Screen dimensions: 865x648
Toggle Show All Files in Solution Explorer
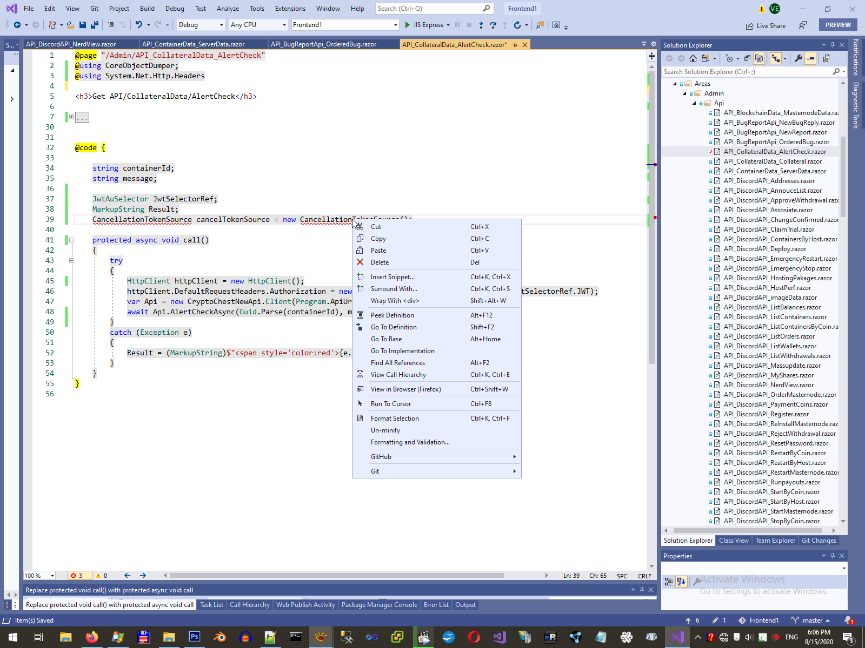pyautogui.click(x=759, y=58)
